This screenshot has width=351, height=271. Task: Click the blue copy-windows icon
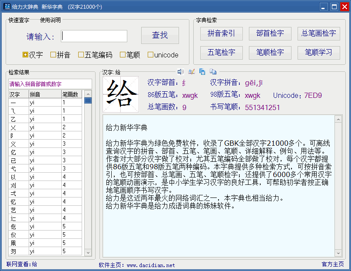[202, 72]
